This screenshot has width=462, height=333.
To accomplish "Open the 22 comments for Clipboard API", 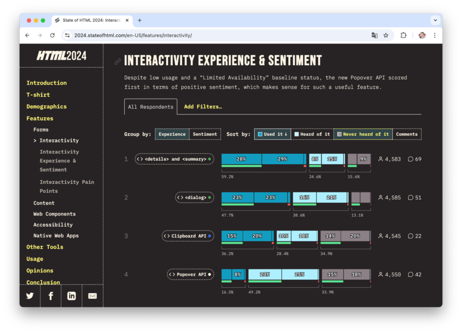I will coord(415,236).
